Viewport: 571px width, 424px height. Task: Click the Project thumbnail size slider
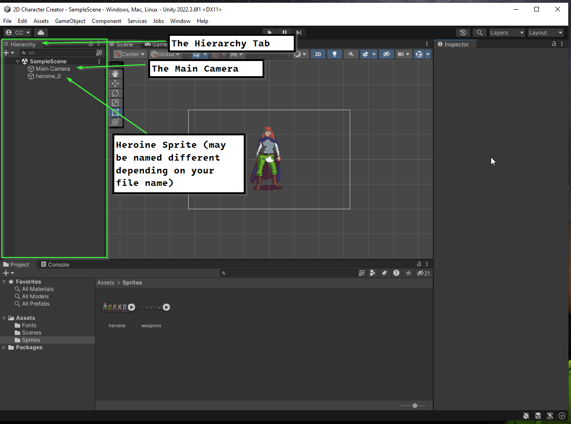[x=414, y=406]
